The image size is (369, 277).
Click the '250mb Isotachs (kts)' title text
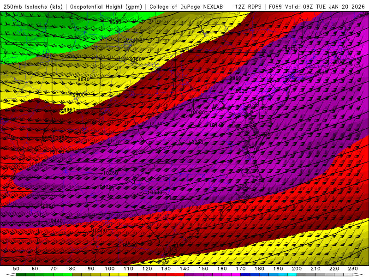coord(33,6)
